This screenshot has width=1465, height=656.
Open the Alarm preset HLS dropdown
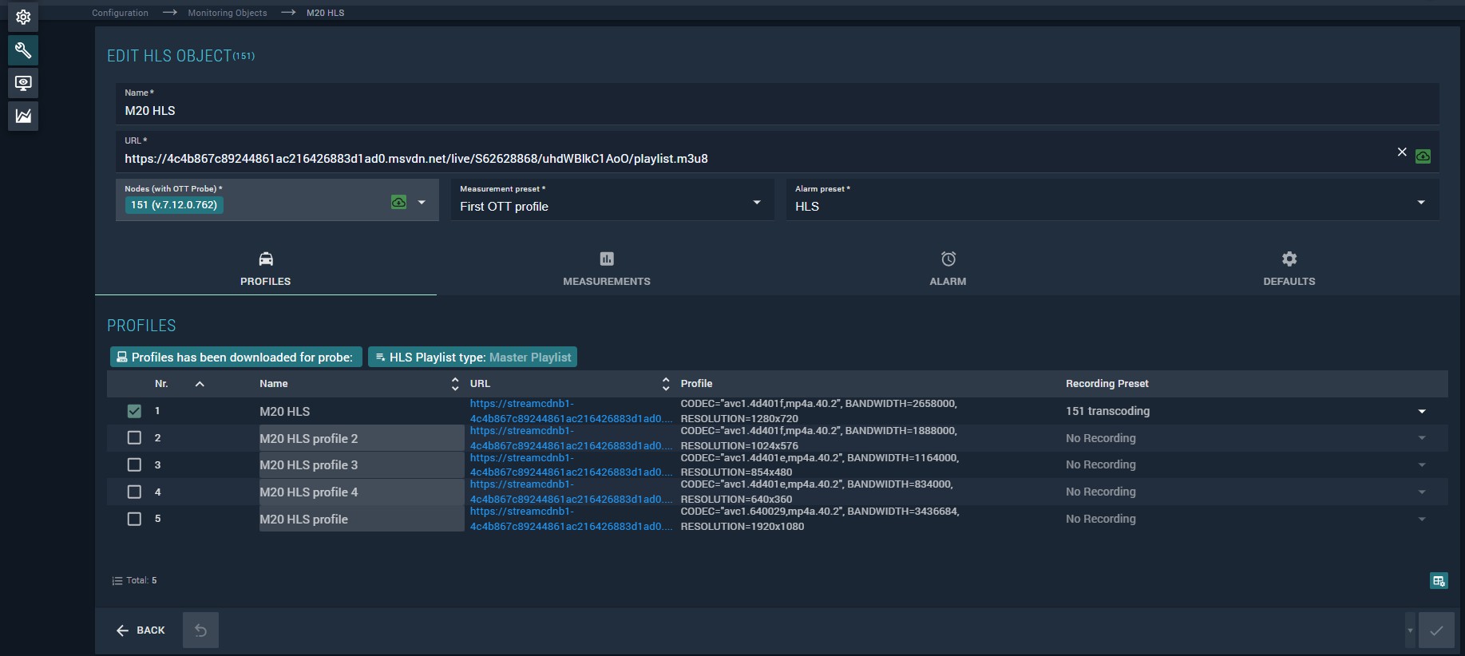(1420, 203)
